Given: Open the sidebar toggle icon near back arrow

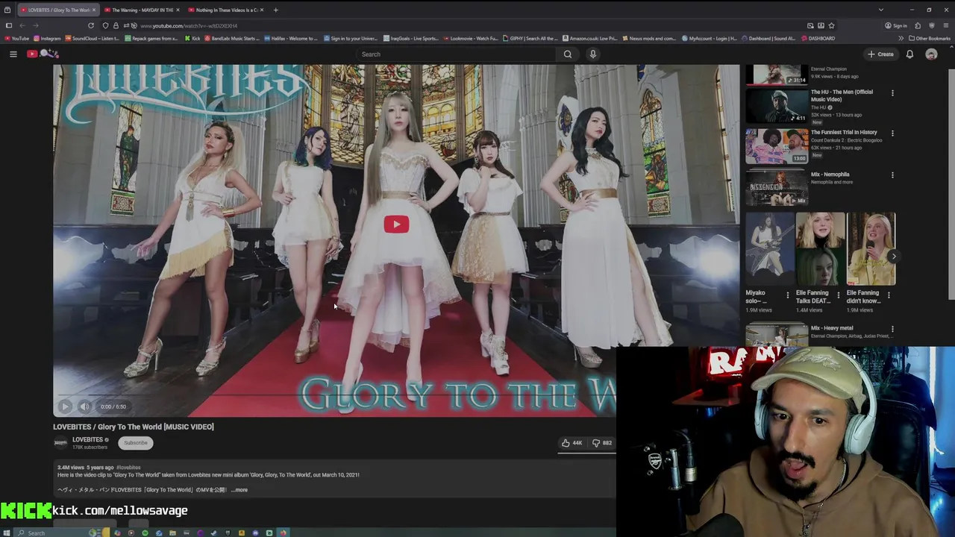Looking at the screenshot, I should [8, 25].
